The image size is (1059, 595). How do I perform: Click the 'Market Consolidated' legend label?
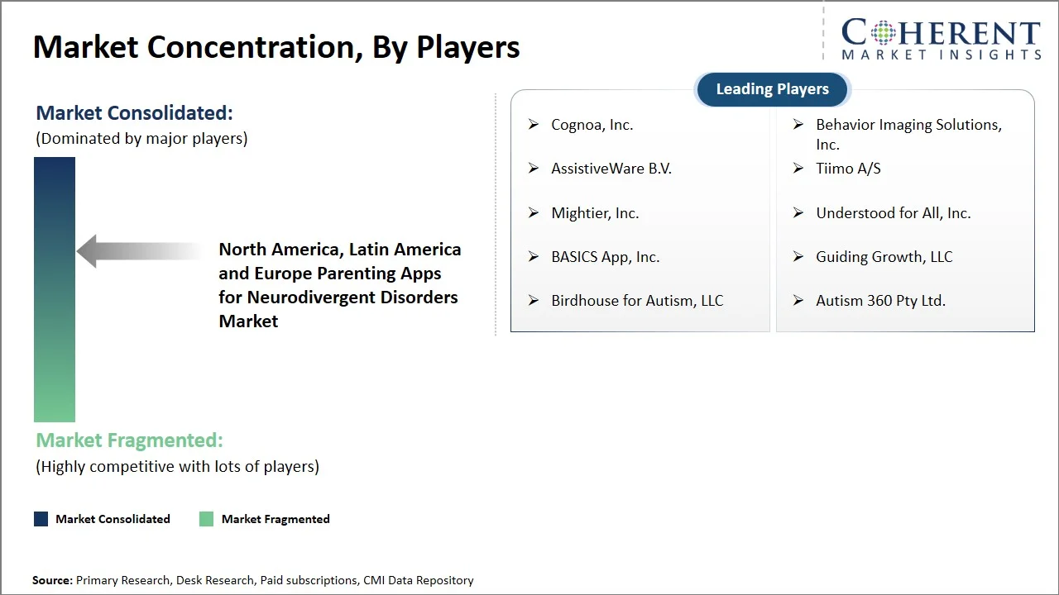click(113, 519)
